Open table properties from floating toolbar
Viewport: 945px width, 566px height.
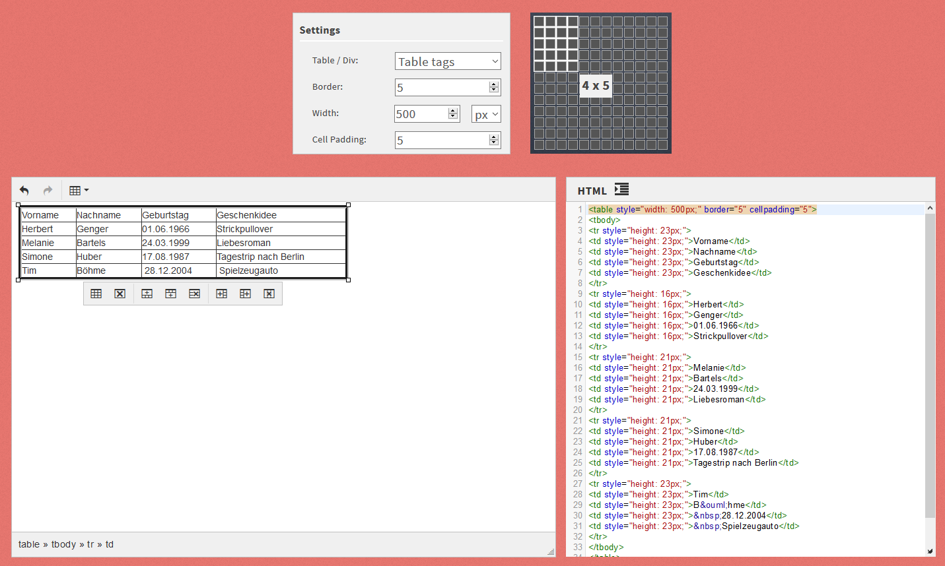pos(96,294)
